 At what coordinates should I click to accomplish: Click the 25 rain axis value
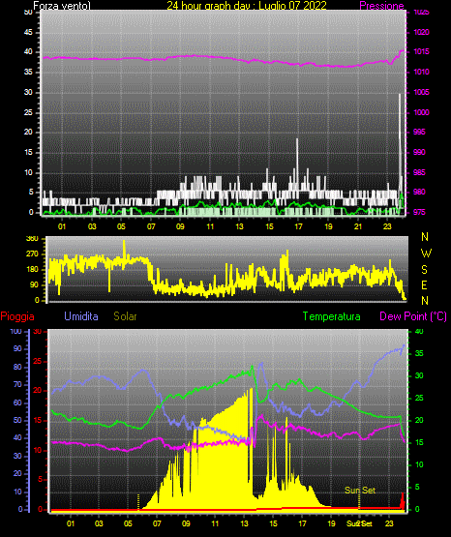pos(37,361)
